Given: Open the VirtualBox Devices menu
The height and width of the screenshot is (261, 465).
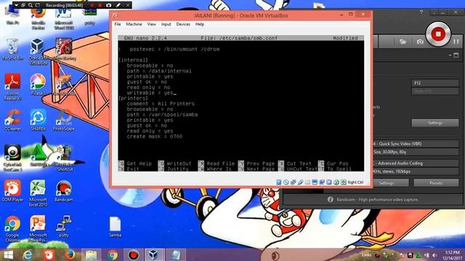Looking at the screenshot, I should (x=183, y=24).
